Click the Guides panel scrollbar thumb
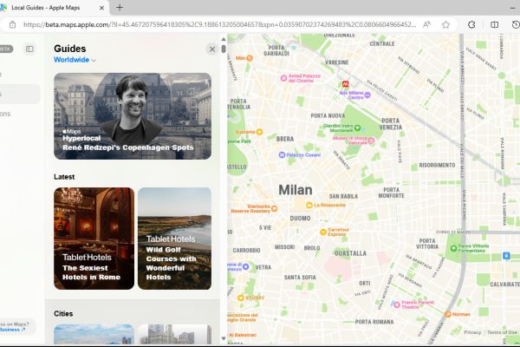Viewport: 520px width, 347px height. point(224,49)
